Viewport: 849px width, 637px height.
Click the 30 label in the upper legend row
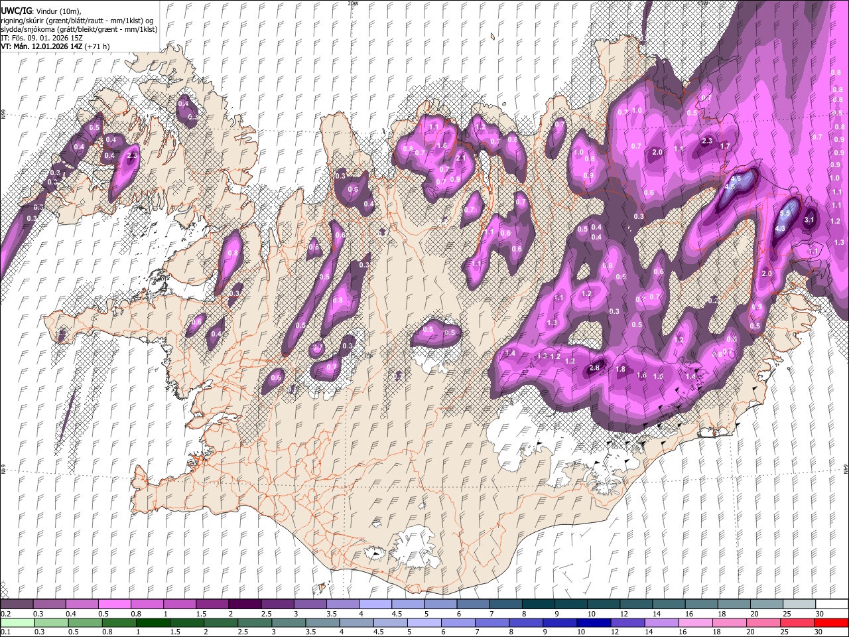pos(820,614)
